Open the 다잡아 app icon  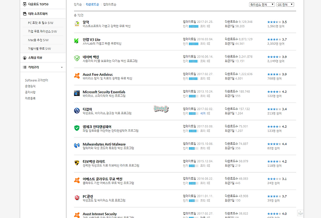click(x=77, y=111)
